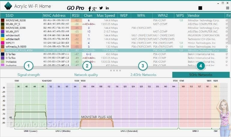Viewport: 231px width, 137px height.
Task: Click channel 36 in the 5GHz chart
Action: (18, 87)
